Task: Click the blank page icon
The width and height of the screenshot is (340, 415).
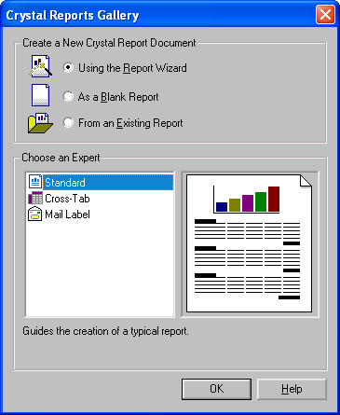Action: click(x=40, y=95)
